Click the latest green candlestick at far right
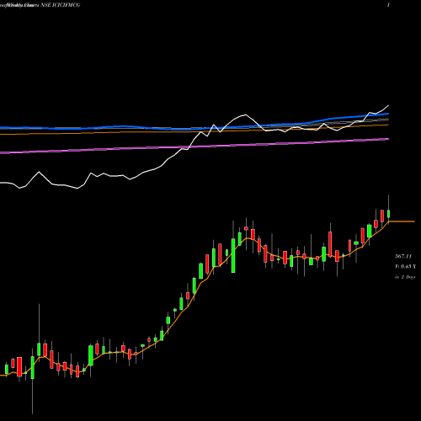 389,214
